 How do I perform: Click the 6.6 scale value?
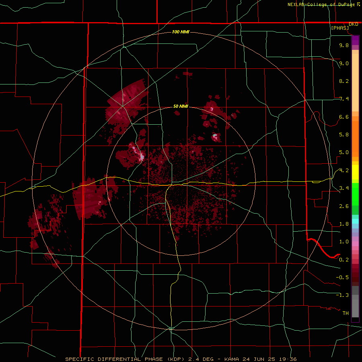(x=344, y=117)
